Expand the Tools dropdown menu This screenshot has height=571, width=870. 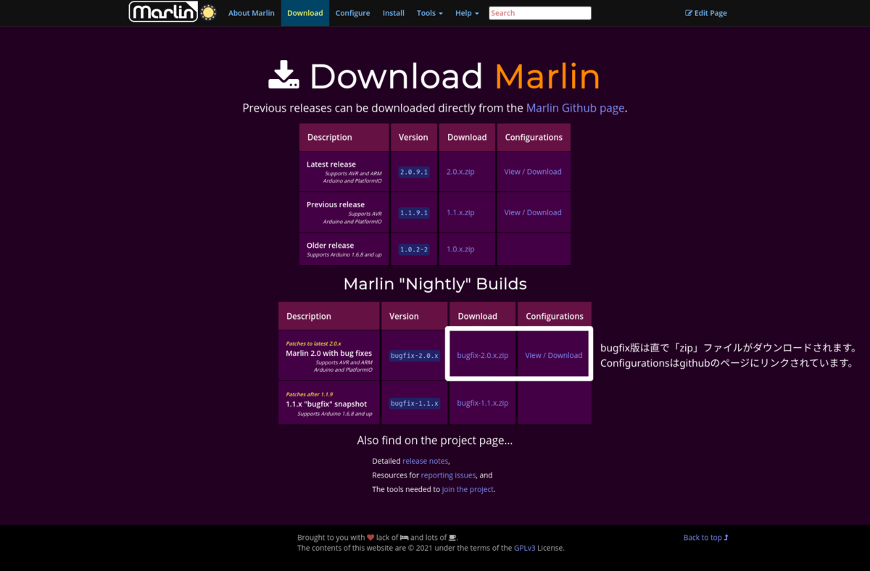point(430,13)
